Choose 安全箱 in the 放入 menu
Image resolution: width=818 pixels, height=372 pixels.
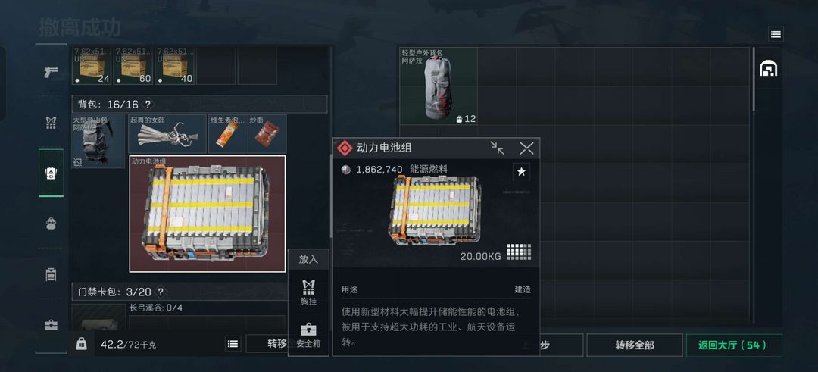pos(308,335)
